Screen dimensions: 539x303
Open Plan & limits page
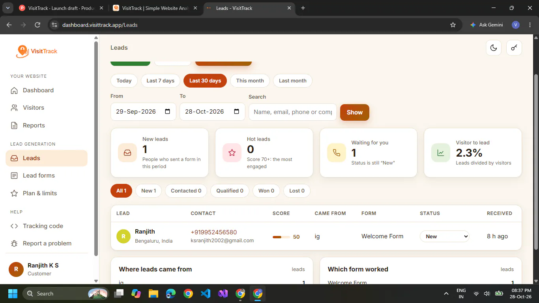(x=47, y=193)
